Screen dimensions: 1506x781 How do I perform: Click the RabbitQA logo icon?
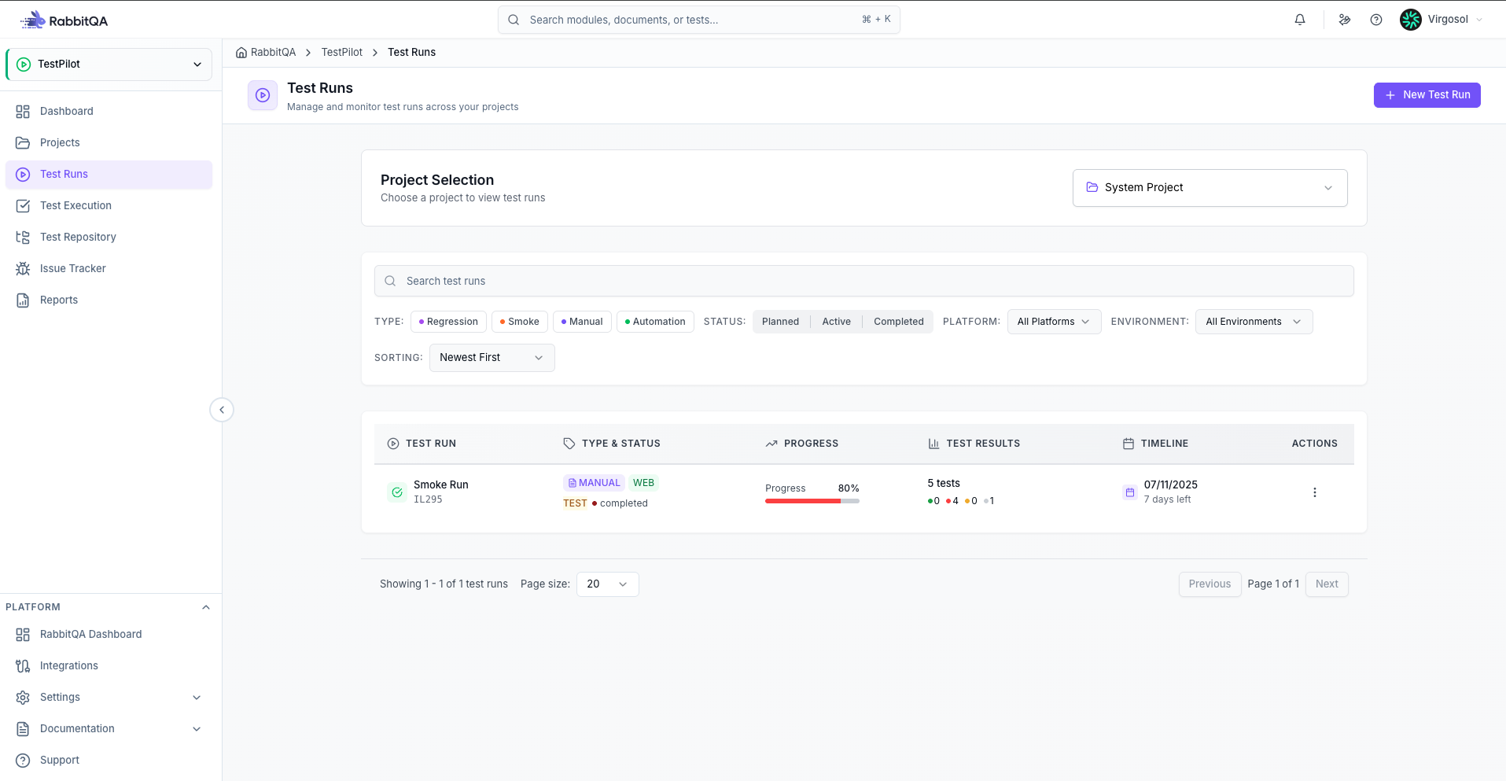coord(33,20)
